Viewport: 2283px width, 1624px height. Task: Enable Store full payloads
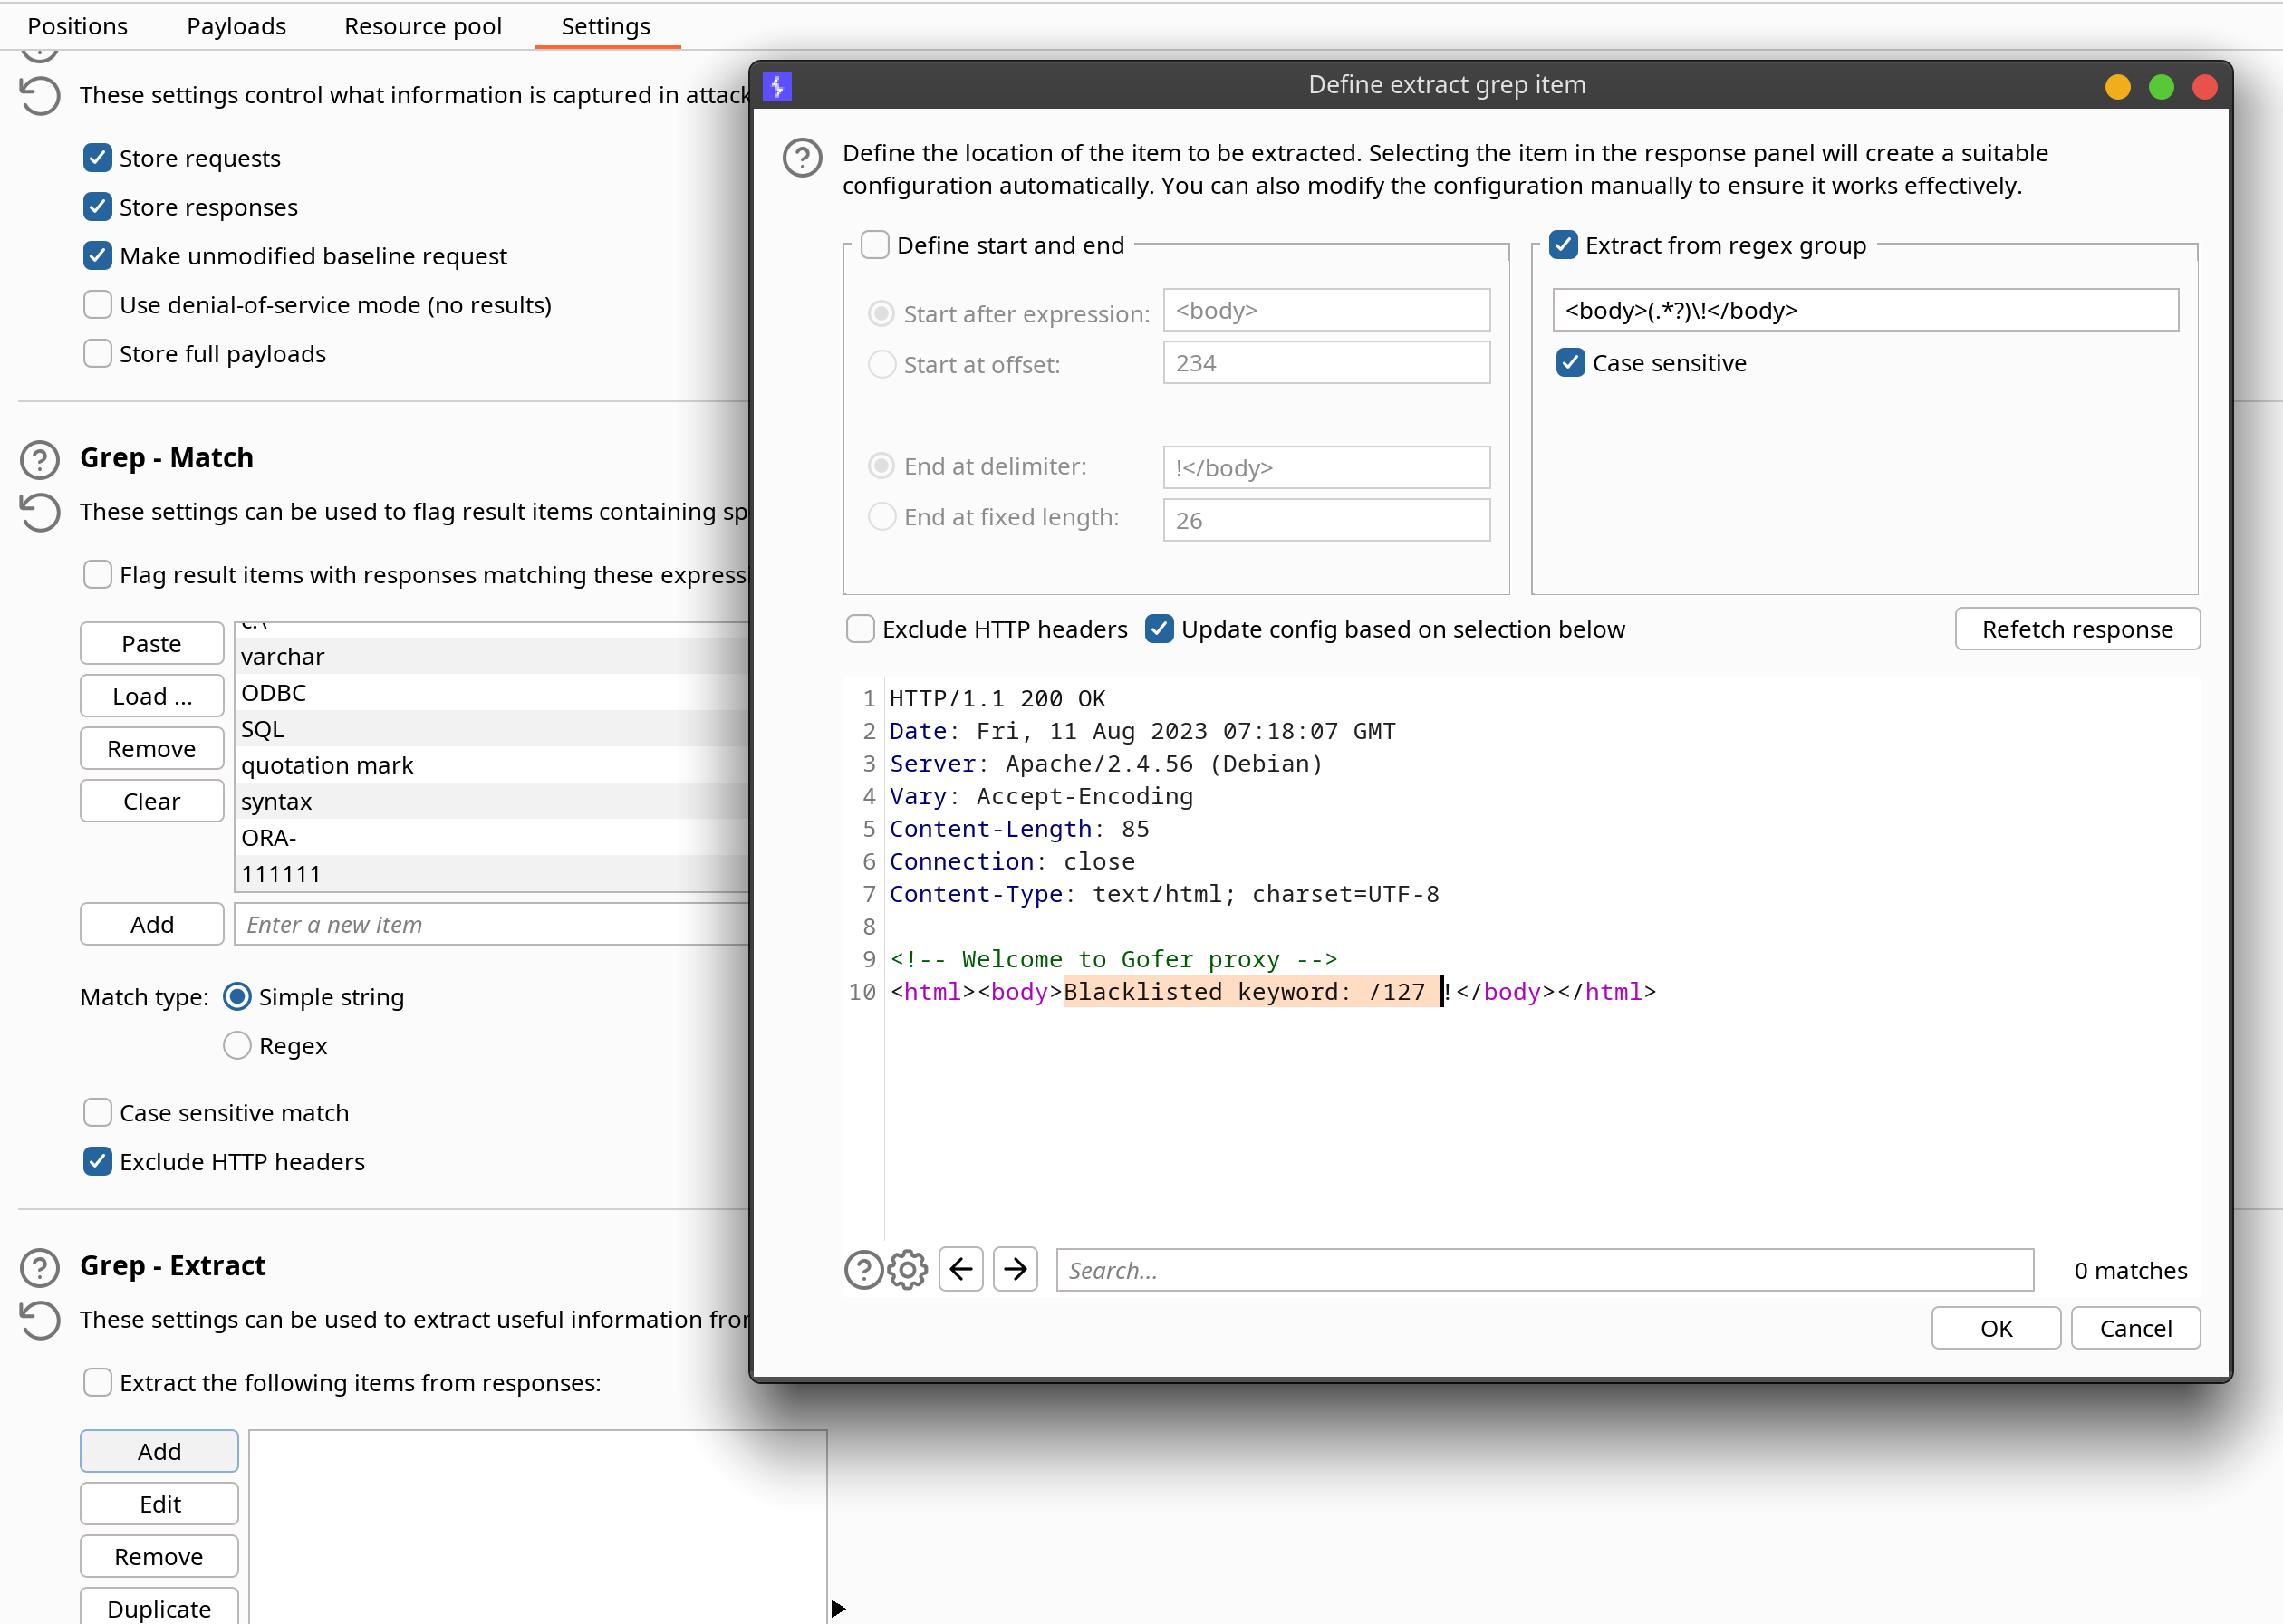tap(97, 354)
